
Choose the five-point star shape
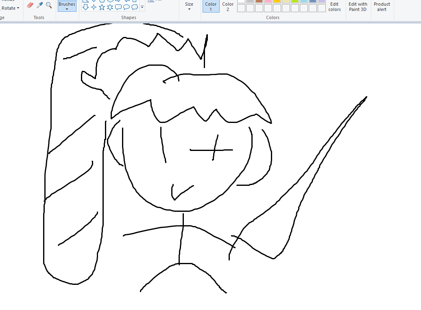click(x=102, y=7)
